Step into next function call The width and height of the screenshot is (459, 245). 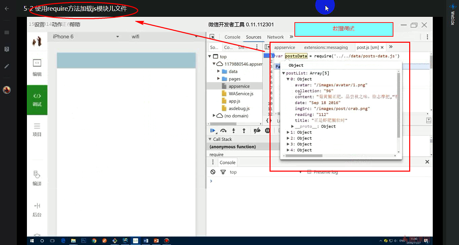tap(234, 131)
